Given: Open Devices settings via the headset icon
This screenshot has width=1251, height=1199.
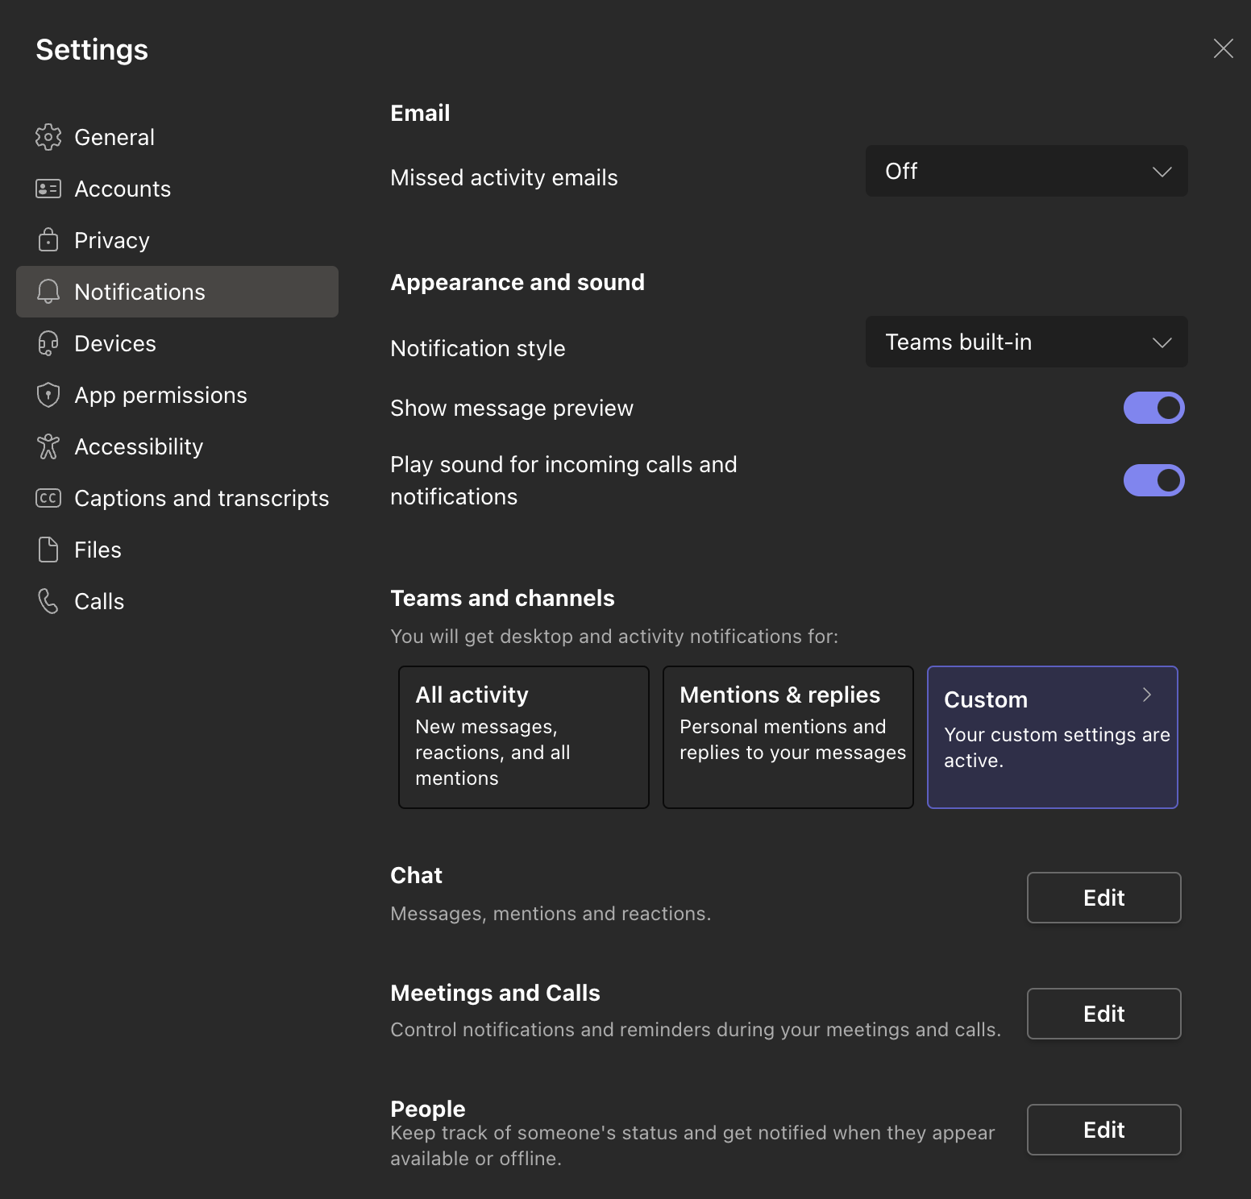Looking at the screenshot, I should coord(48,343).
